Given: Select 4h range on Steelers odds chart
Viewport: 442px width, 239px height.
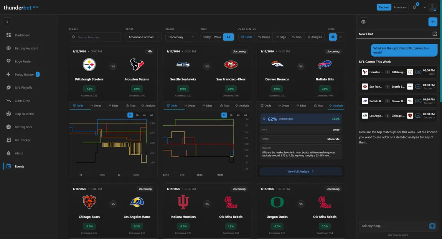Looking at the screenshot, I should point(144,115).
